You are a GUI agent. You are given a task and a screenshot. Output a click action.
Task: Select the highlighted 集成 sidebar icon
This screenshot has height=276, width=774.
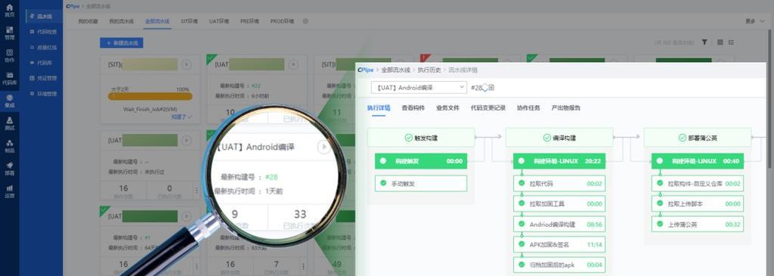[x=9, y=101]
